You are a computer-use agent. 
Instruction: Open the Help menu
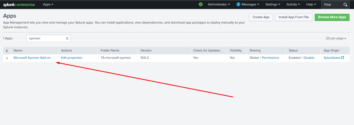tap(311, 4)
